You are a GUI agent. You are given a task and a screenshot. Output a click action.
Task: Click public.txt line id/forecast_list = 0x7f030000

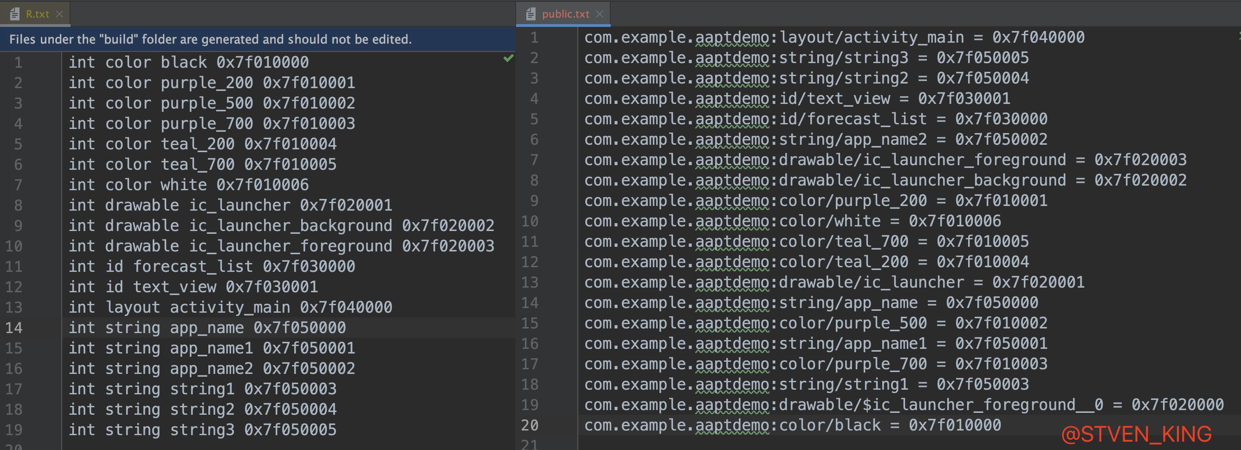[x=815, y=119]
